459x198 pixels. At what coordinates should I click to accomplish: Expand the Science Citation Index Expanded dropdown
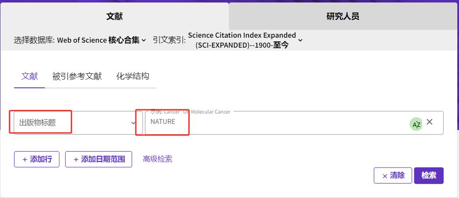[x=245, y=40]
